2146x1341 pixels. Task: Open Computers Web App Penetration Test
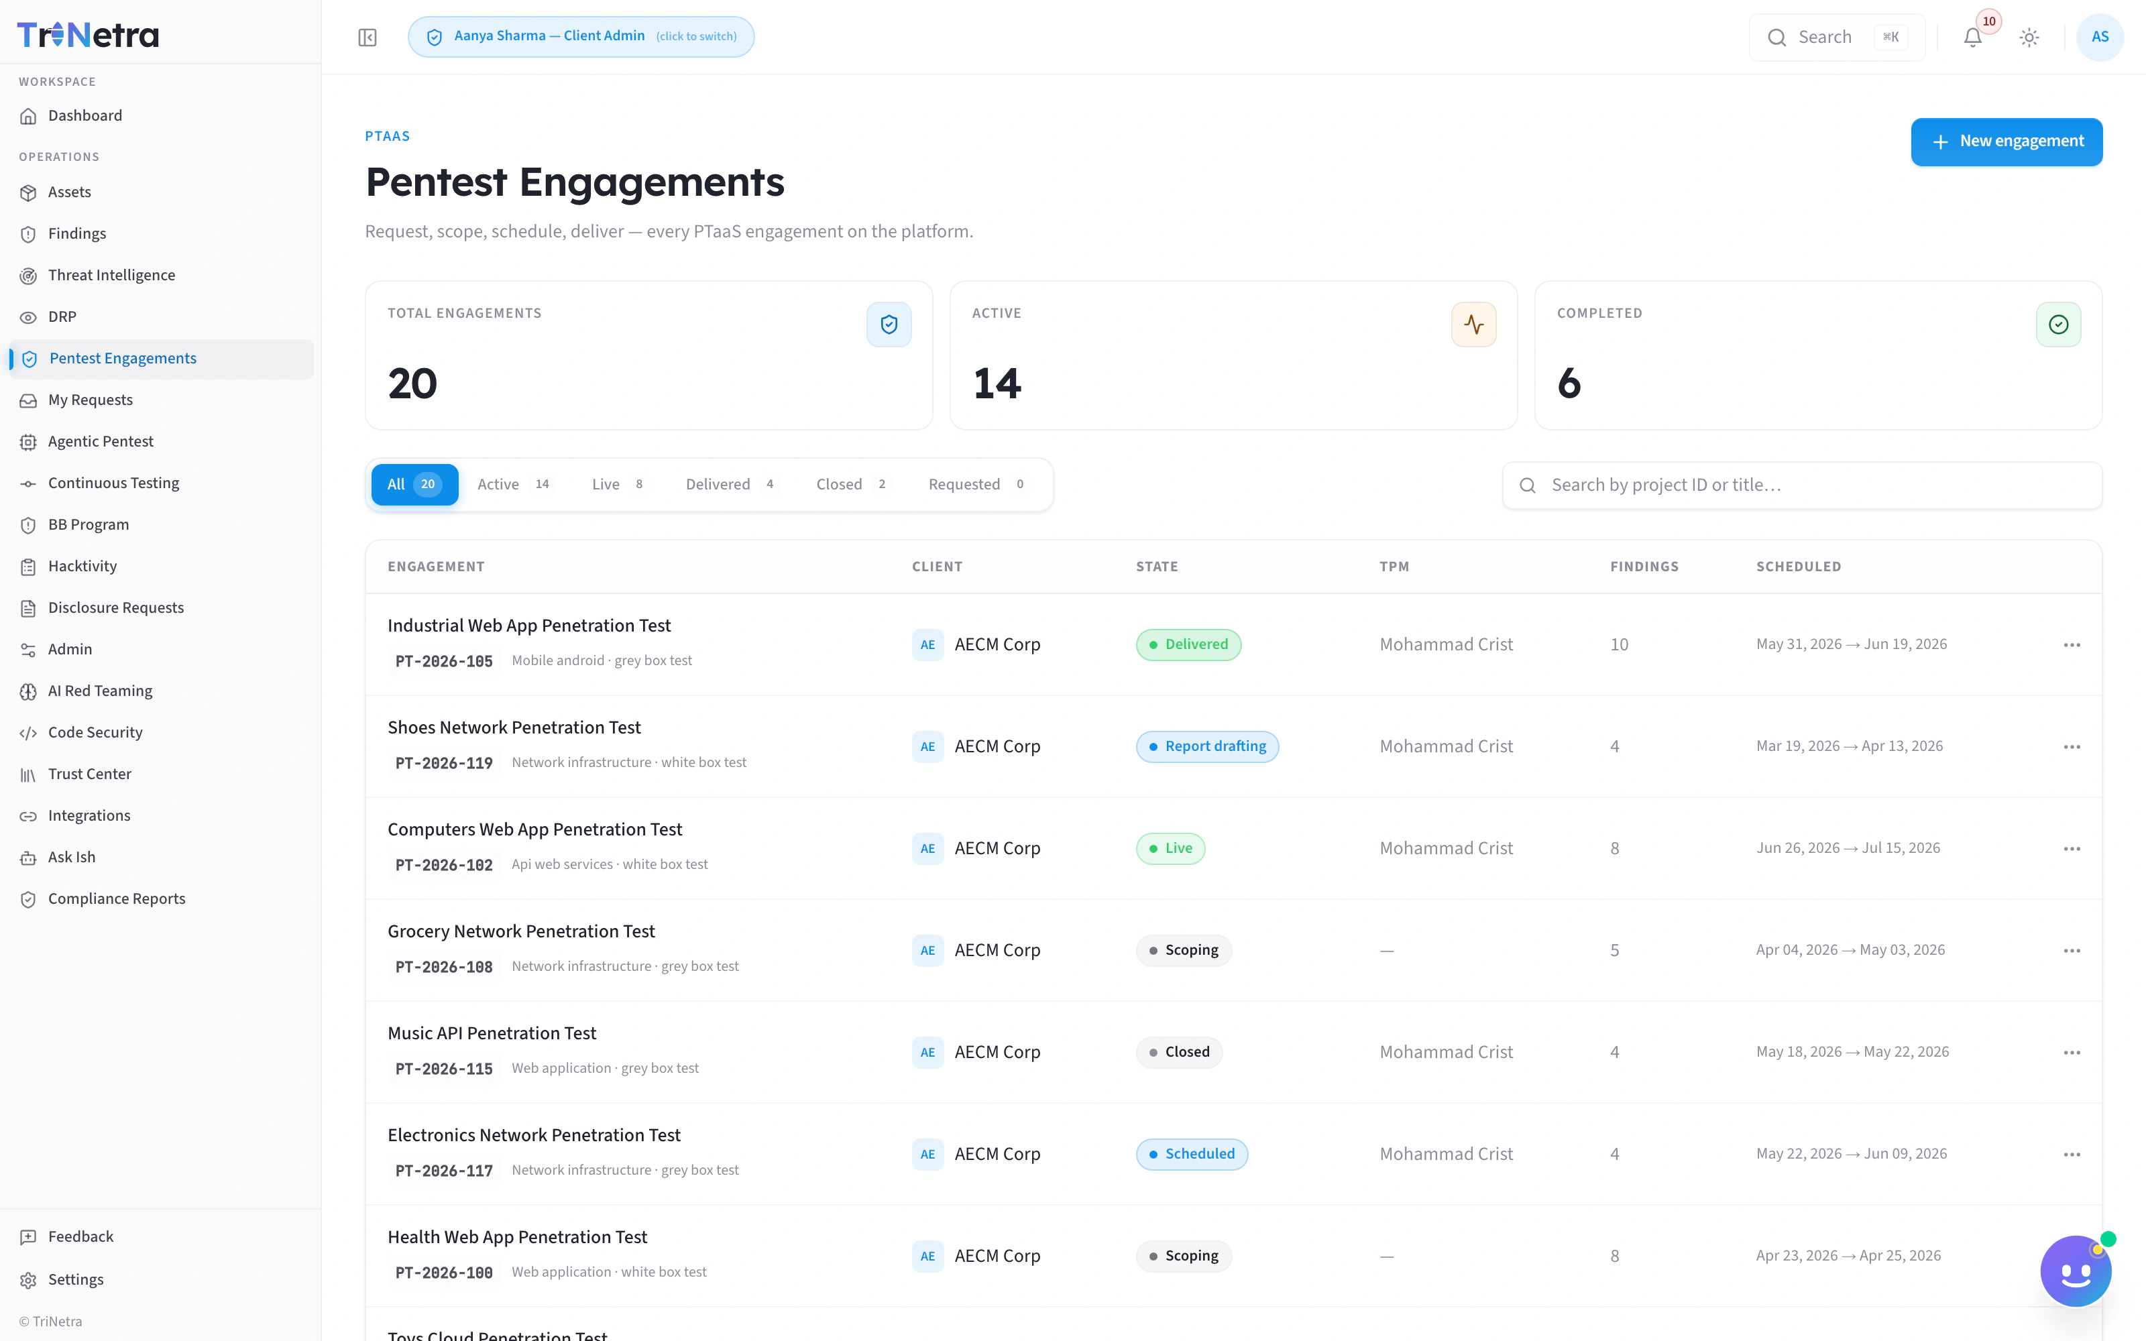[x=534, y=830]
